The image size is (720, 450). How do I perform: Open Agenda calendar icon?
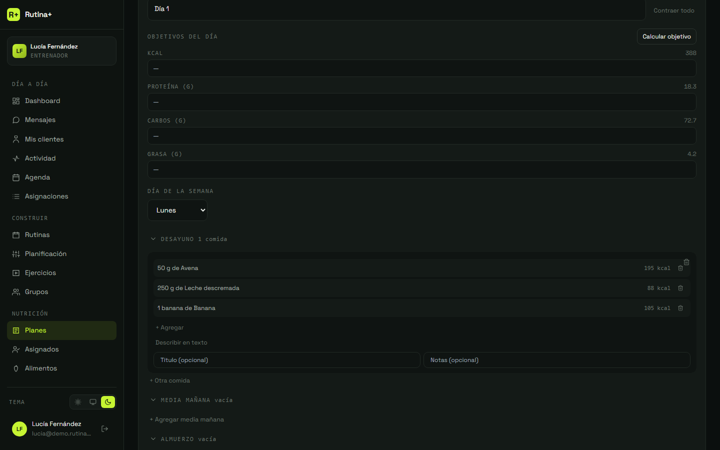tap(16, 177)
